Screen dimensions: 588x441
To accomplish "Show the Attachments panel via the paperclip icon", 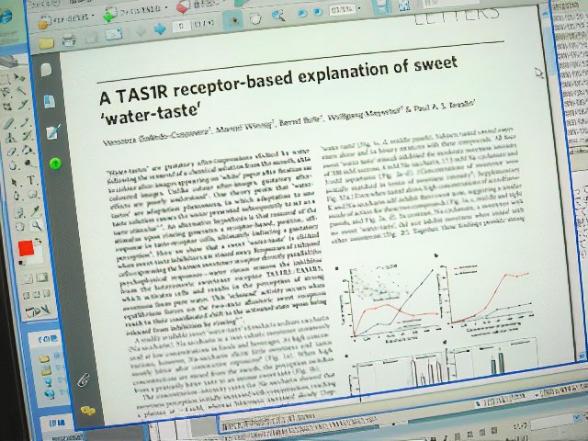I will tap(85, 377).
